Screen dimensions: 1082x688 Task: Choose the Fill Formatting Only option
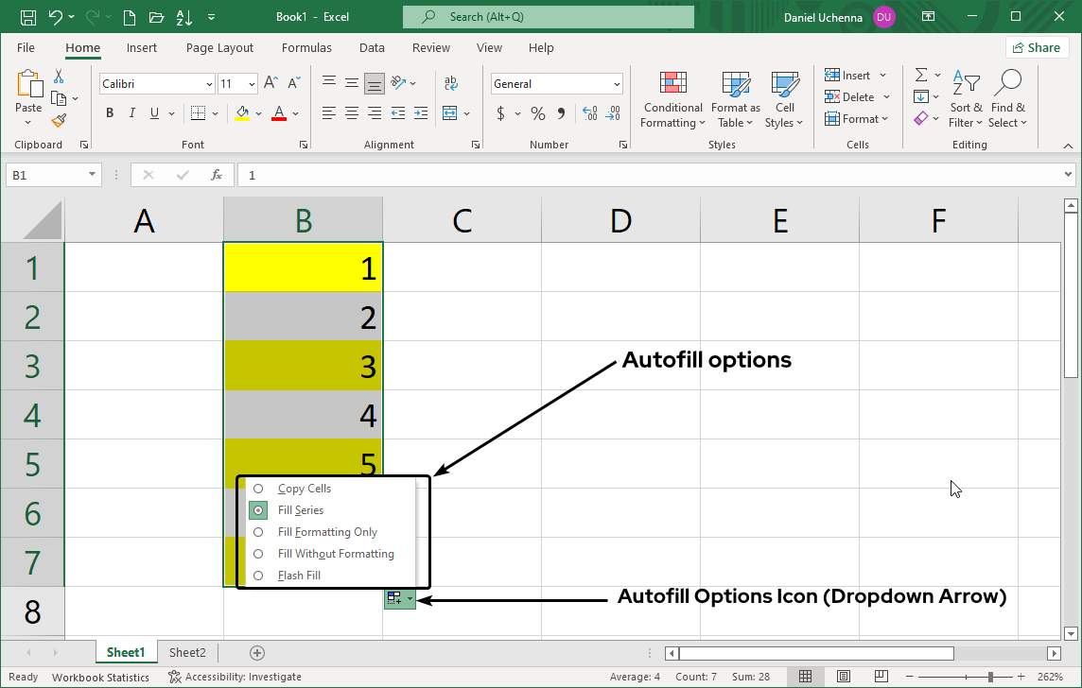tap(327, 532)
